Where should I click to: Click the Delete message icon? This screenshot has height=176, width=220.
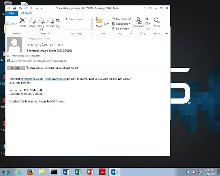pyautogui.click(x=22, y=22)
